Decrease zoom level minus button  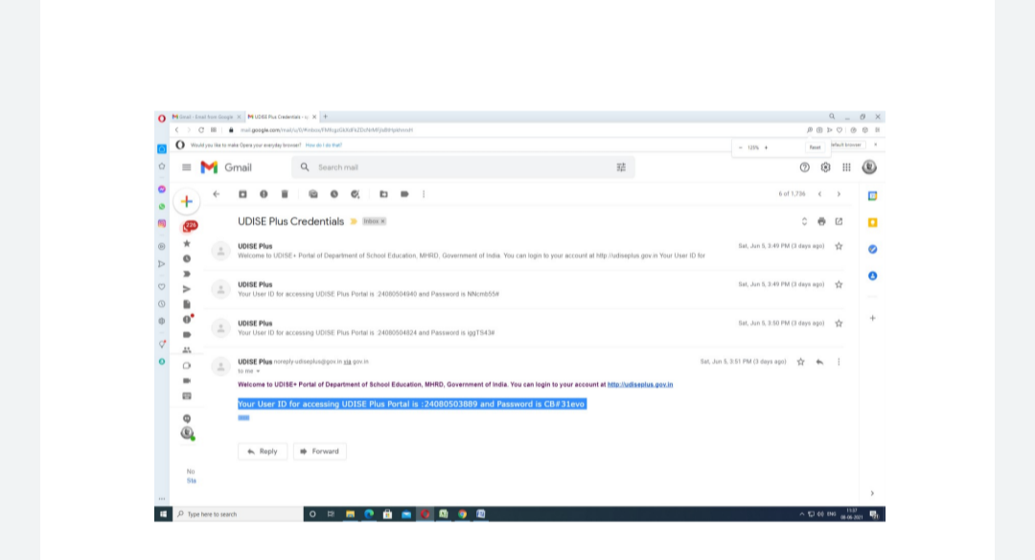tap(741, 147)
